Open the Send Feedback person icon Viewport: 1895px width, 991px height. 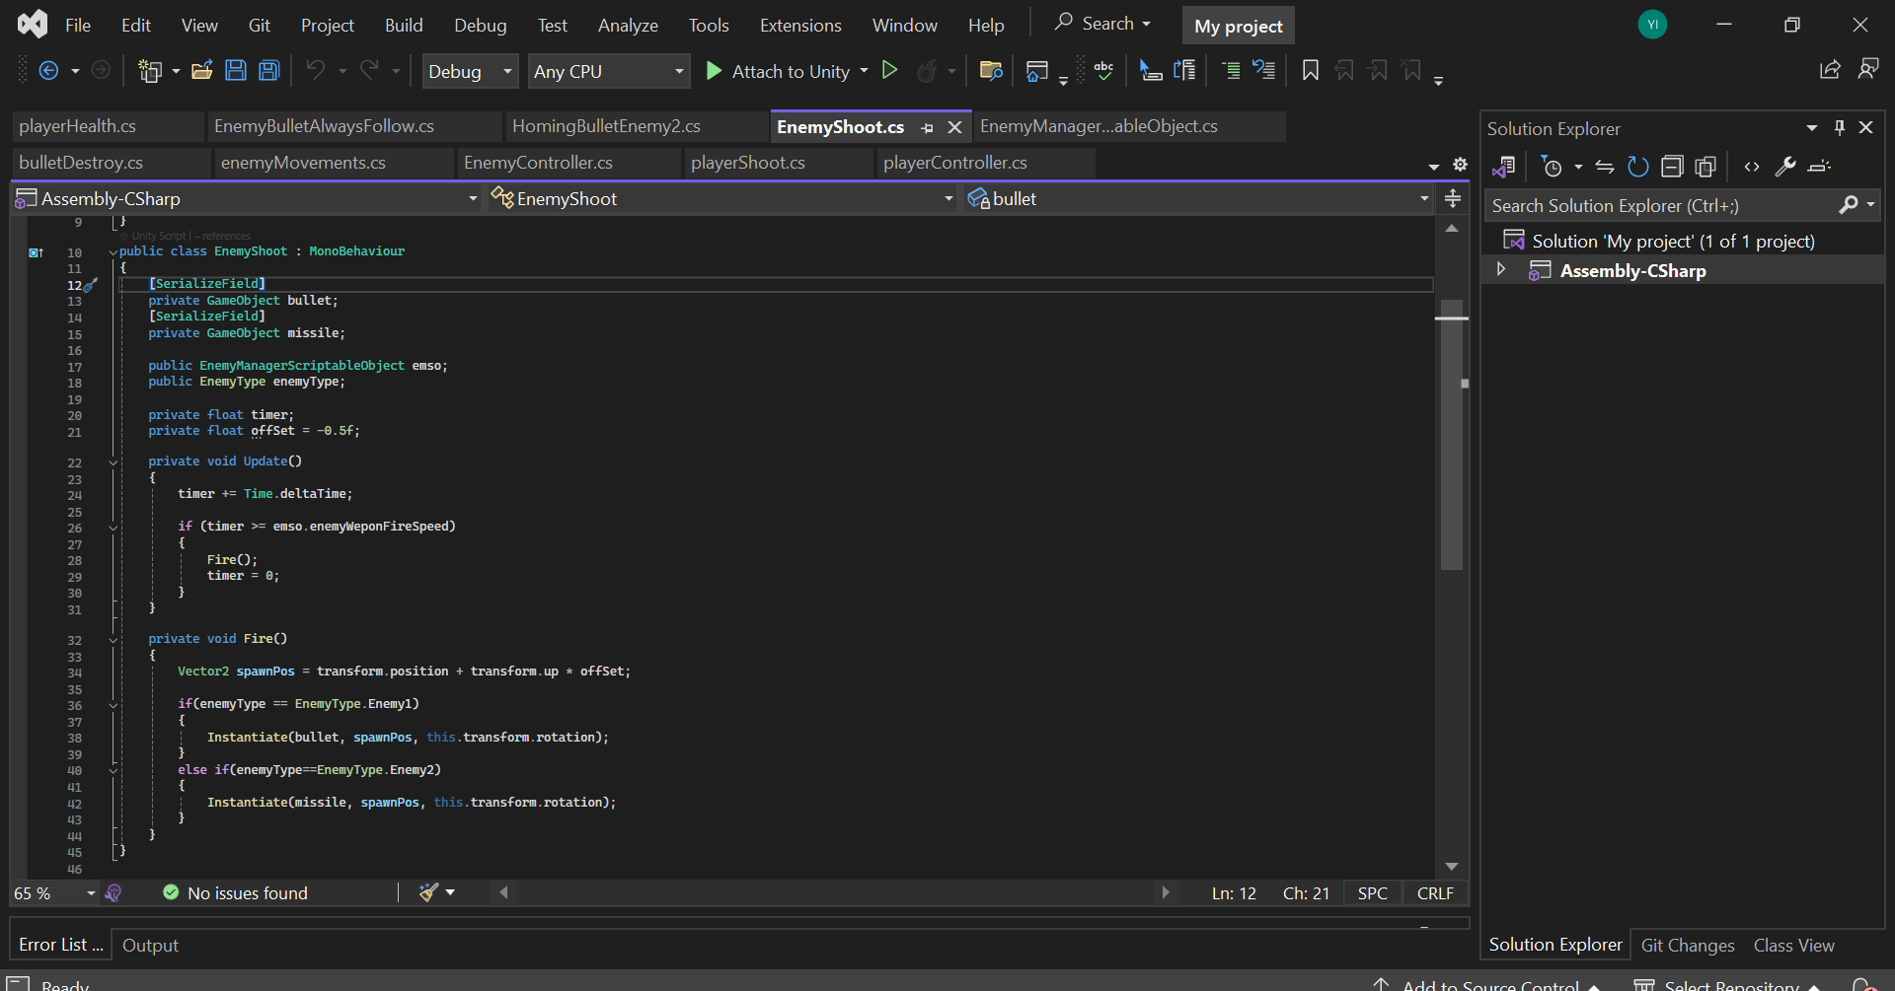point(1867,69)
